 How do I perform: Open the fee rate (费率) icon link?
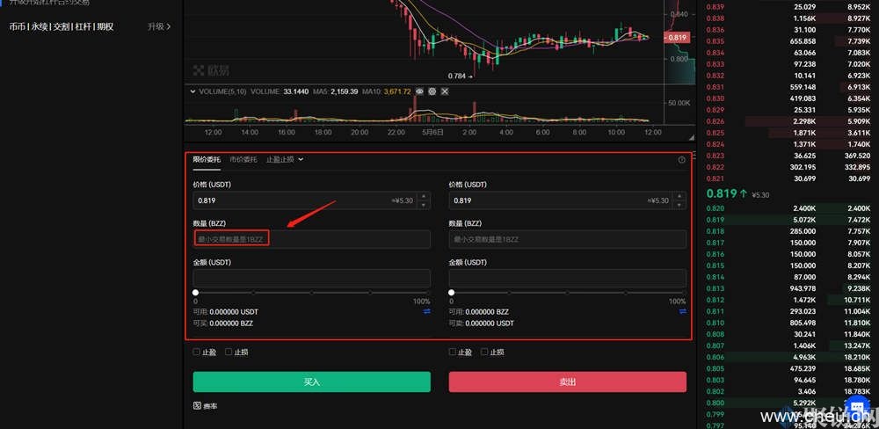point(198,405)
